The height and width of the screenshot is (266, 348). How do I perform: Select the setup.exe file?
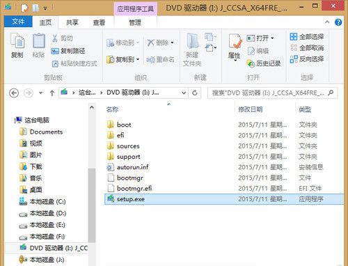click(224, 199)
